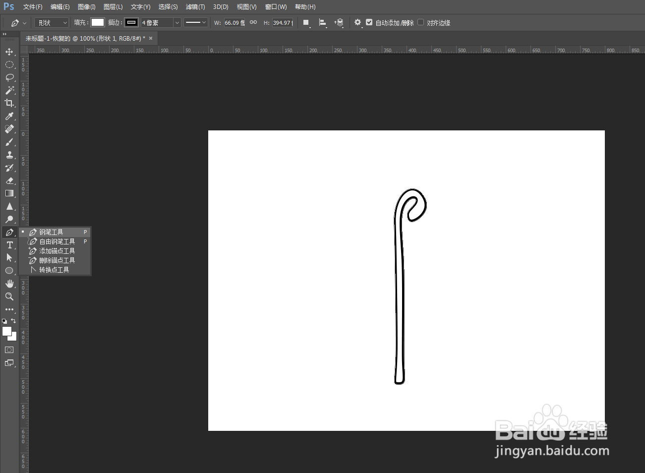Open stroke line type dropdown
Viewport: 645px width, 473px height.
[x=195, y=22]
